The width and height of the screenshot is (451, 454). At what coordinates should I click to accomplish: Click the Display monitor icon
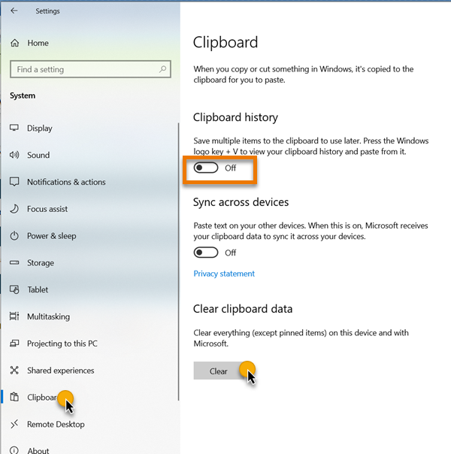point(14,128)
